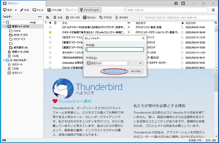Filter by タグ付き tagged messages
The width and height of the screenshot is (219, 143).
point(106,17)
